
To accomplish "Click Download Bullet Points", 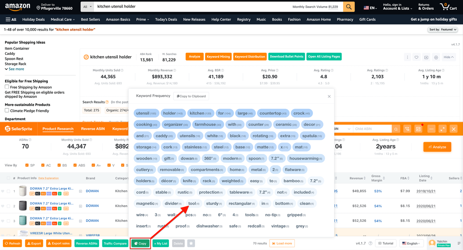I will [x=286, y=57].
